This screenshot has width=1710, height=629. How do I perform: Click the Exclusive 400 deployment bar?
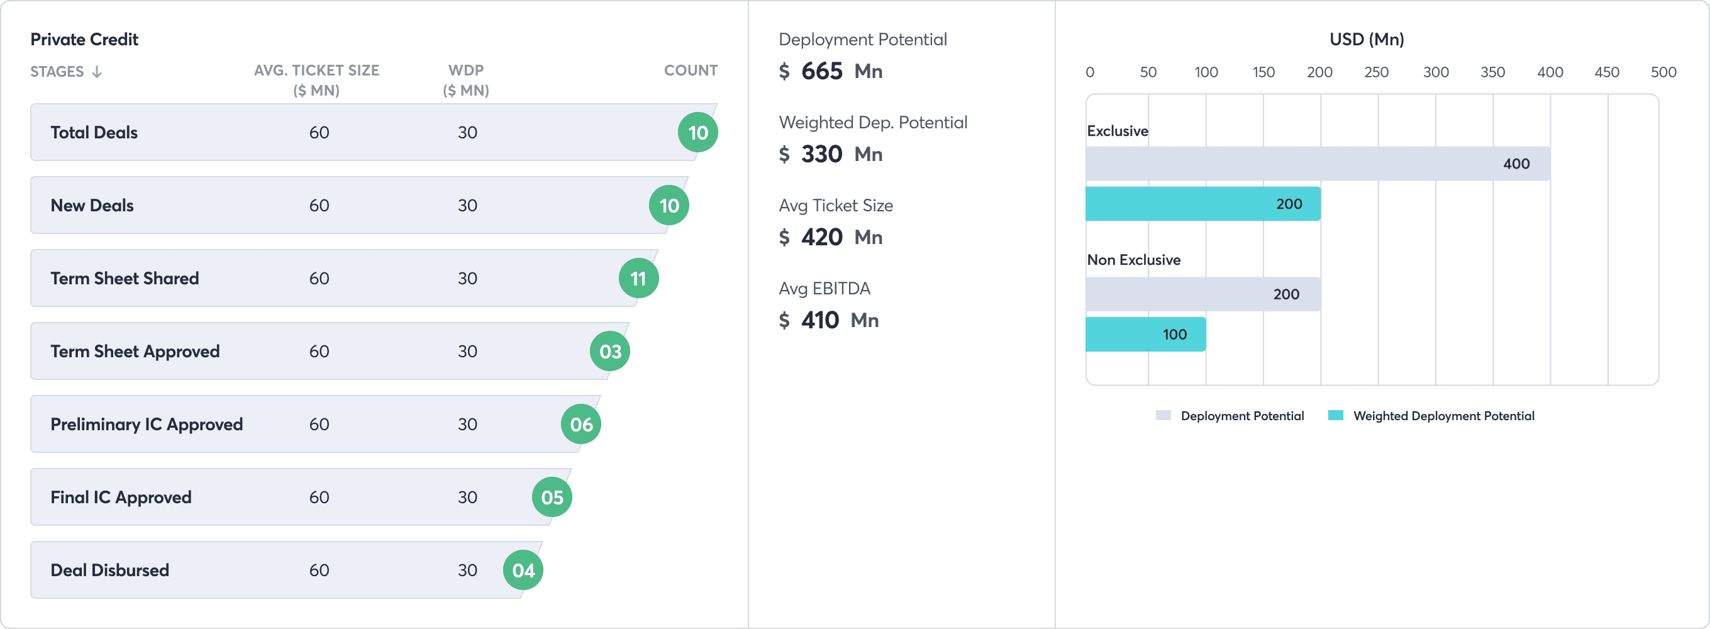coord(1318,164)
